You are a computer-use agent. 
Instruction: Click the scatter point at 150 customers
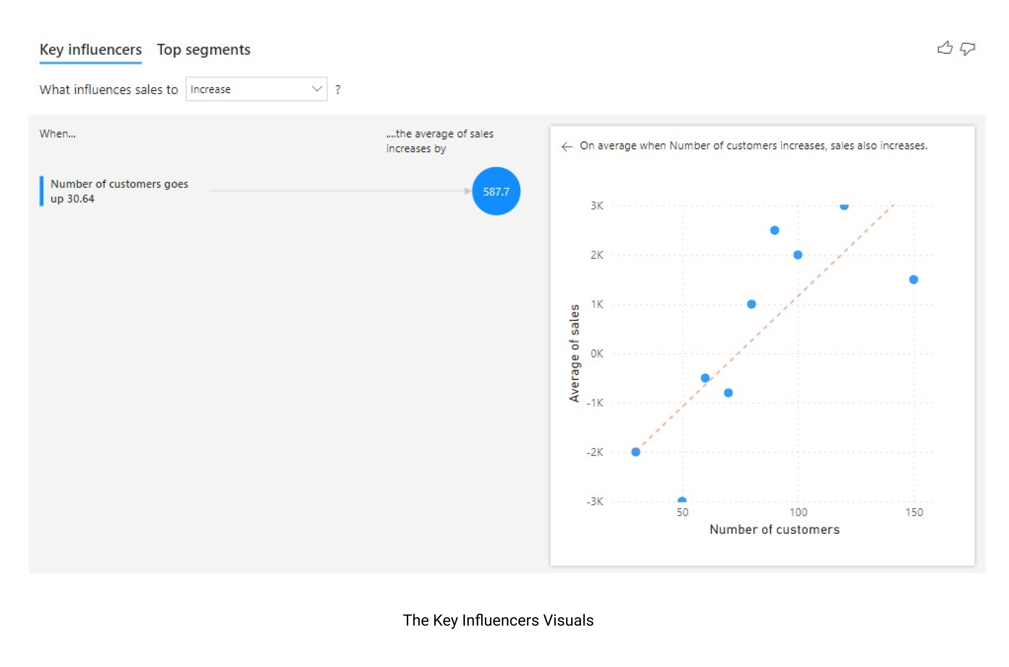pyautogui.click(x=914, y=280)
